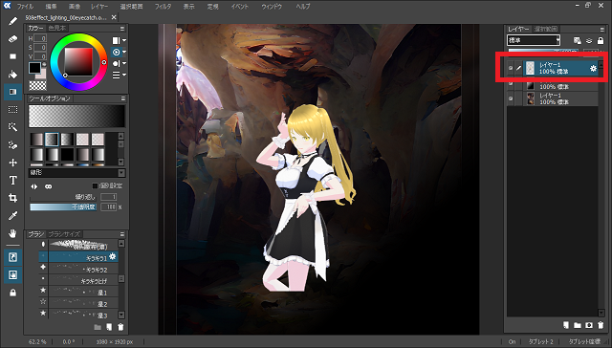Click the transparent checkerboard color swatch
Image resolution: width=612 pixels, height=348 pixels.
click(37, 85)
